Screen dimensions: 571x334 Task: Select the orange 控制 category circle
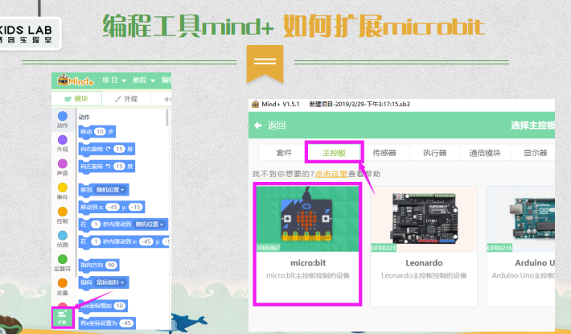[63, 212]
